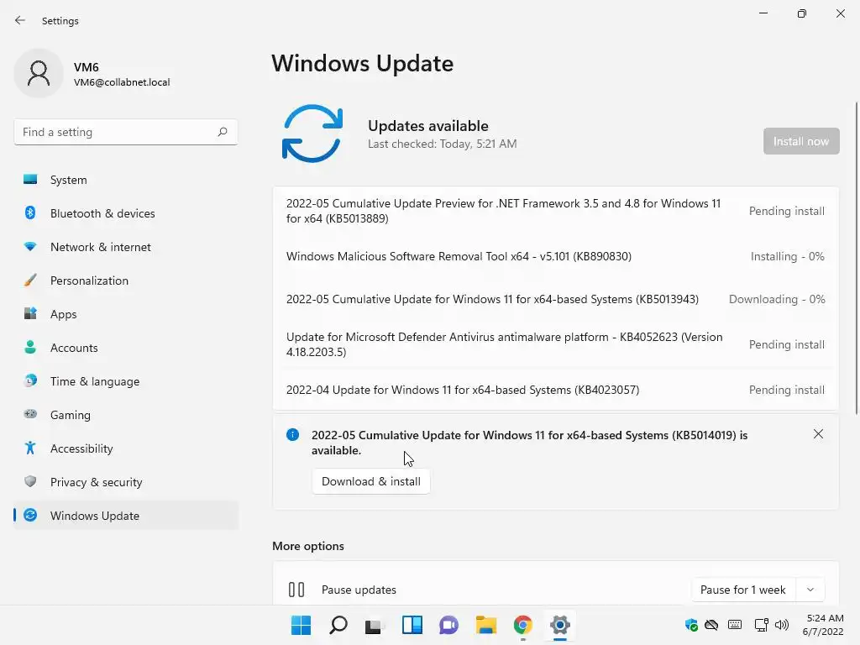Viewport: 860px width, 645px height.
Task: Click the Windows Update sync icon in sidebar
Action: (30, 515)
